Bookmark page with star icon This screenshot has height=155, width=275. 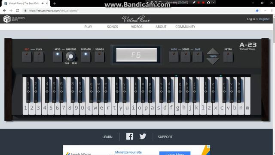(257, 10)
